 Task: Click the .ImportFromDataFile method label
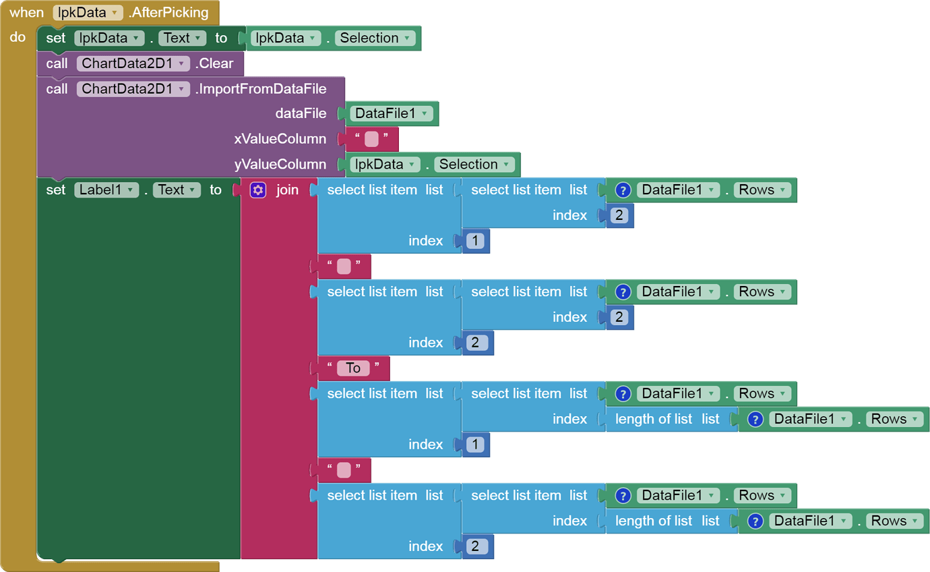tap(261, 89)
